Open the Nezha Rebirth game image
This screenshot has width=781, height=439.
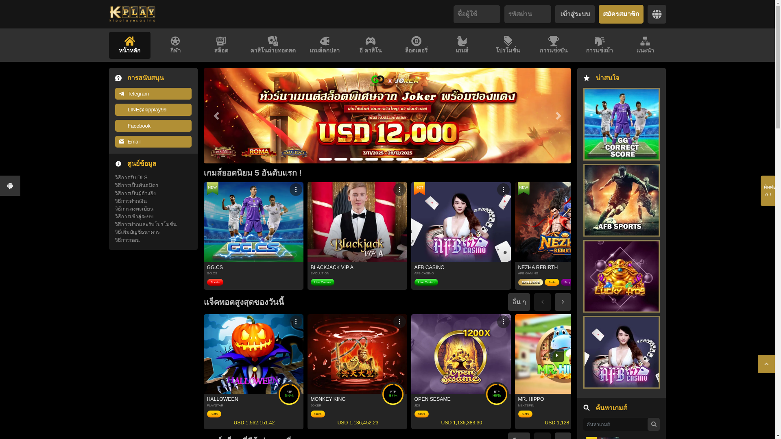tap(543, 222)
